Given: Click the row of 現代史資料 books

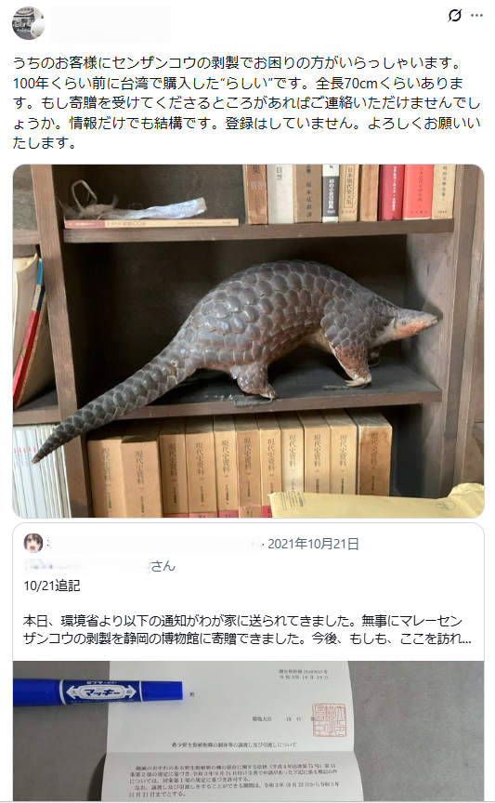Looking at the screenshot, I should click(x=240, y=464).
